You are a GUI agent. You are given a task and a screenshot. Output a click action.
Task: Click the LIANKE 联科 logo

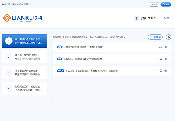click(x=22, y=18)
